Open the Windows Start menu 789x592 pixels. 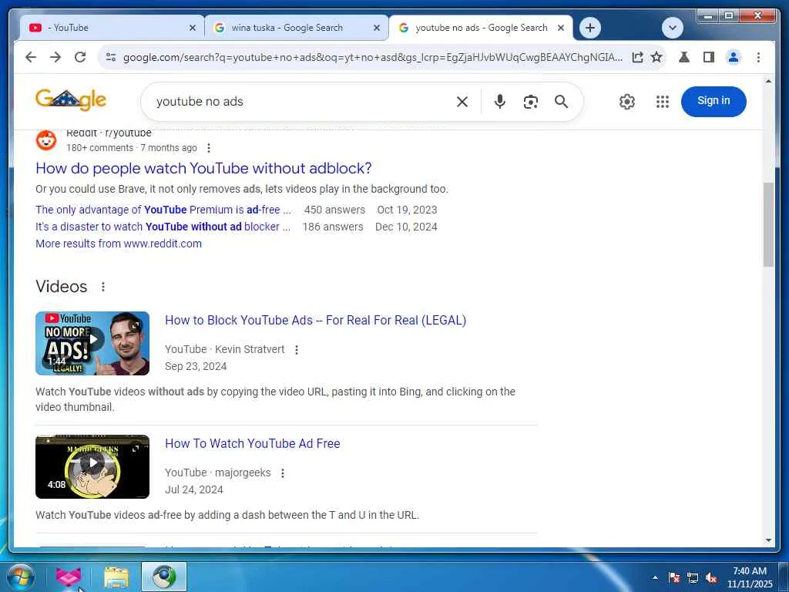(x=20, y=577)
